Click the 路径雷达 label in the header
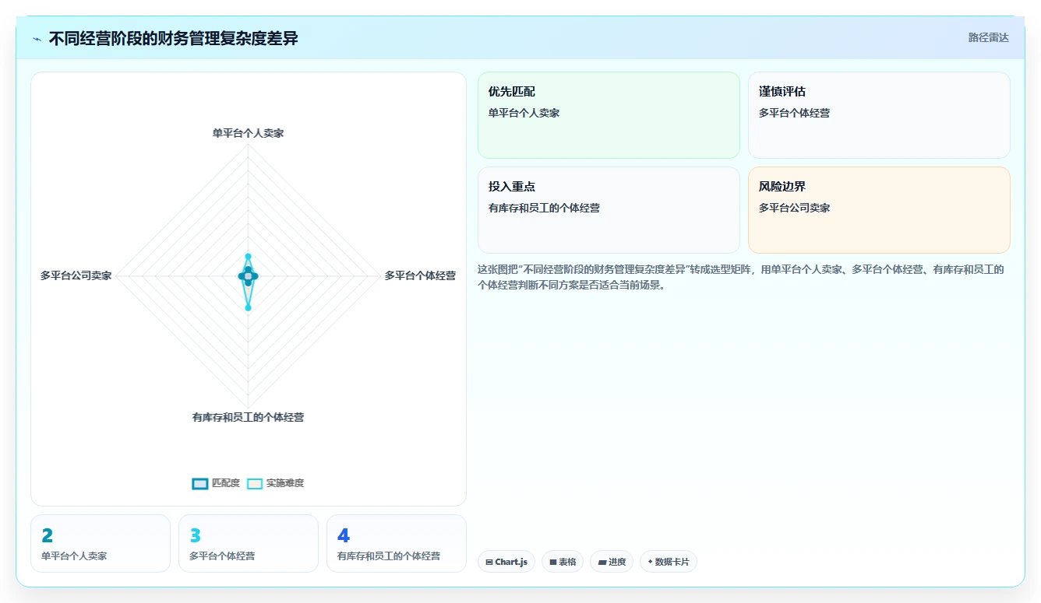Viewport: 1041px width, 603px height. pyautogui.click(x=988, y=37)
